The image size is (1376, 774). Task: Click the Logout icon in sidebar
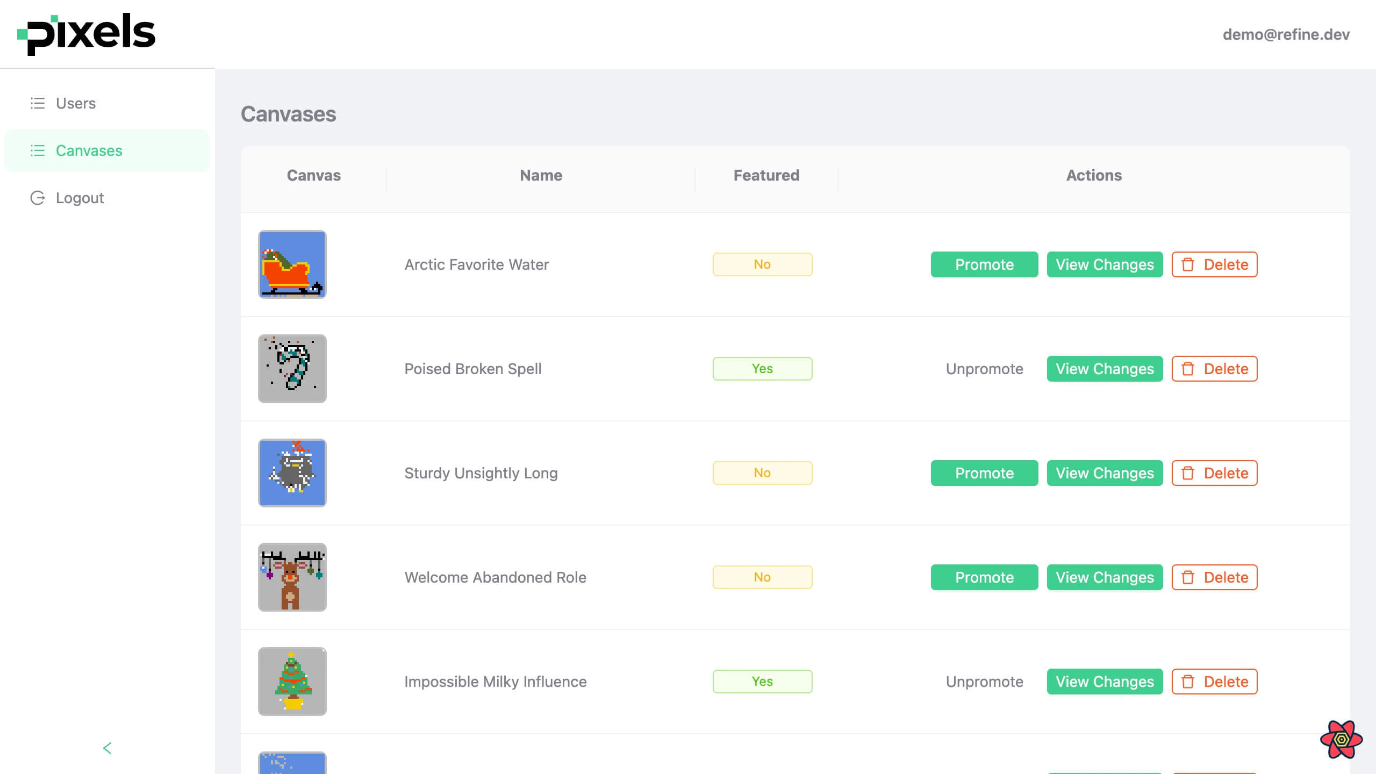click(x=37, y=198)
